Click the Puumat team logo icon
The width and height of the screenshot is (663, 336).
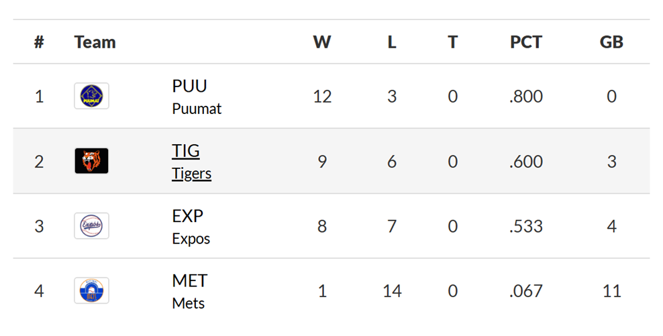[91, 96]
